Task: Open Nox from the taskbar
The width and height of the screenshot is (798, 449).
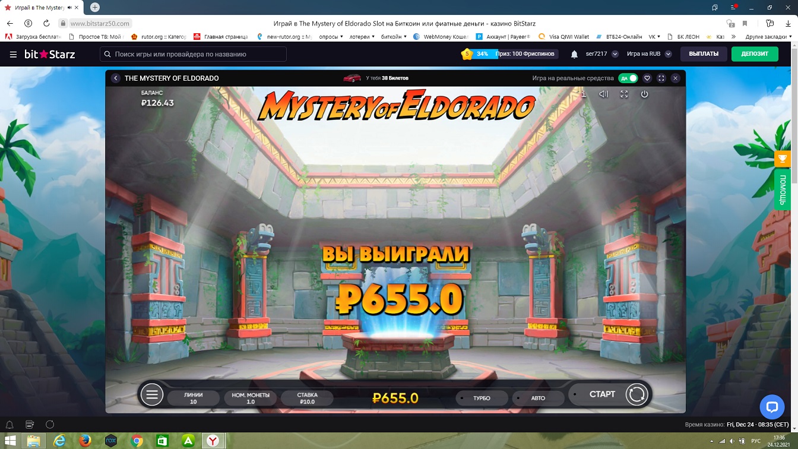Action: click(x=110, y=441)
